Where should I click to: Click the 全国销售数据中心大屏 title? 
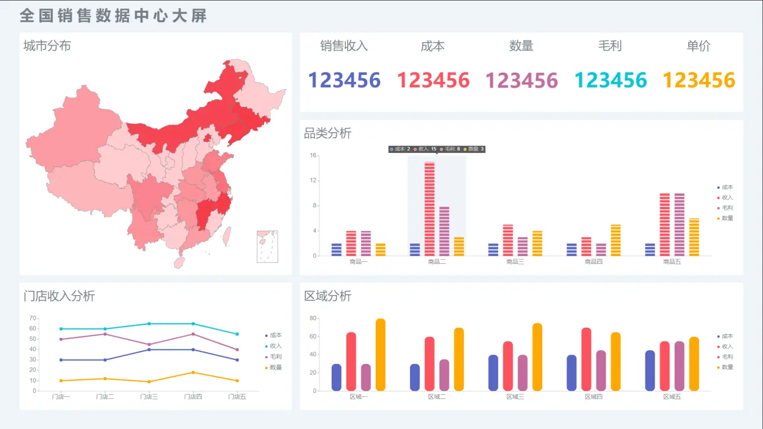click(113, 16)
